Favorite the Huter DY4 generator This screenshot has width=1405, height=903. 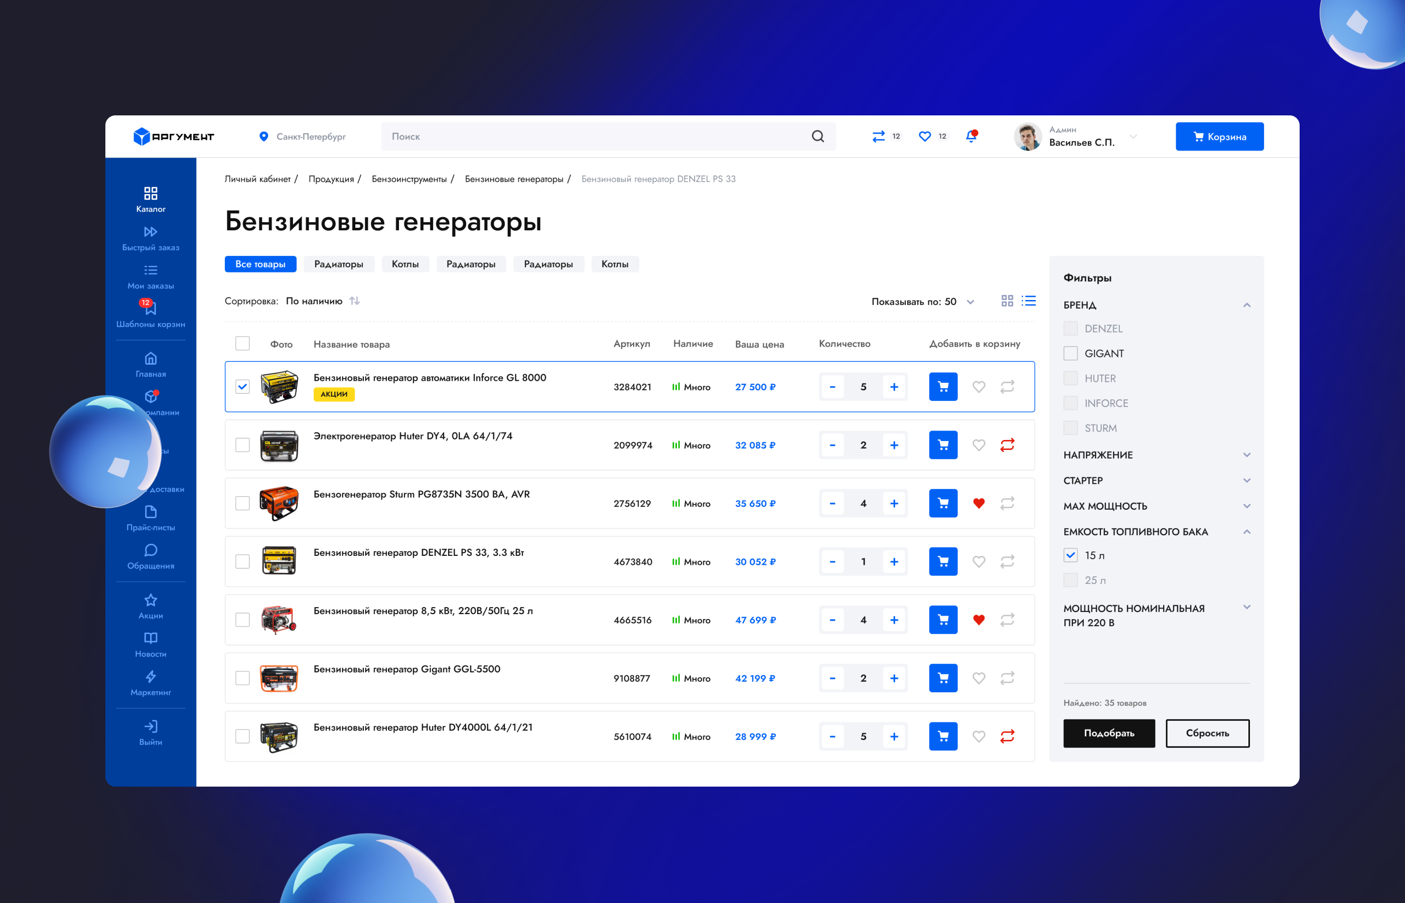(x=978, y=445)
